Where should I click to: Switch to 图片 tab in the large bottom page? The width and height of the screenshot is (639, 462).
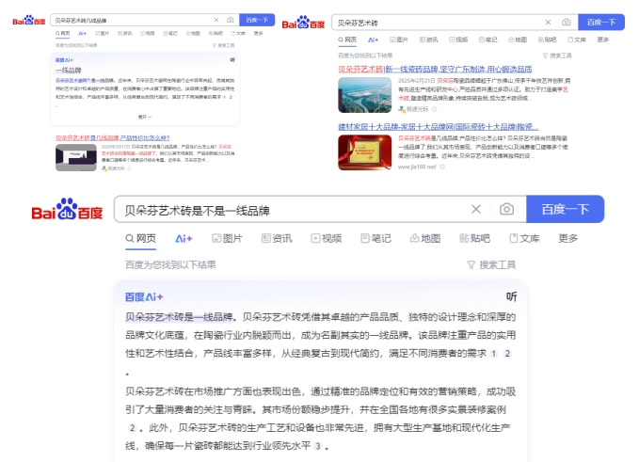coord(227,238)
